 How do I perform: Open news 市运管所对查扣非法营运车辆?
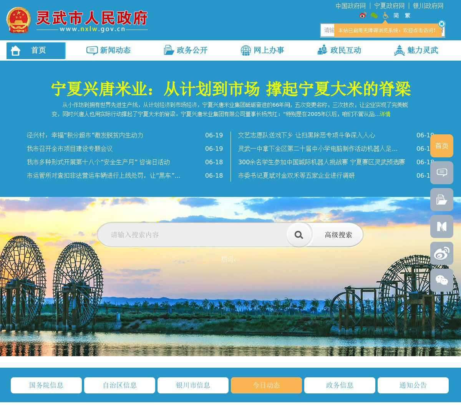coord(103,175)
